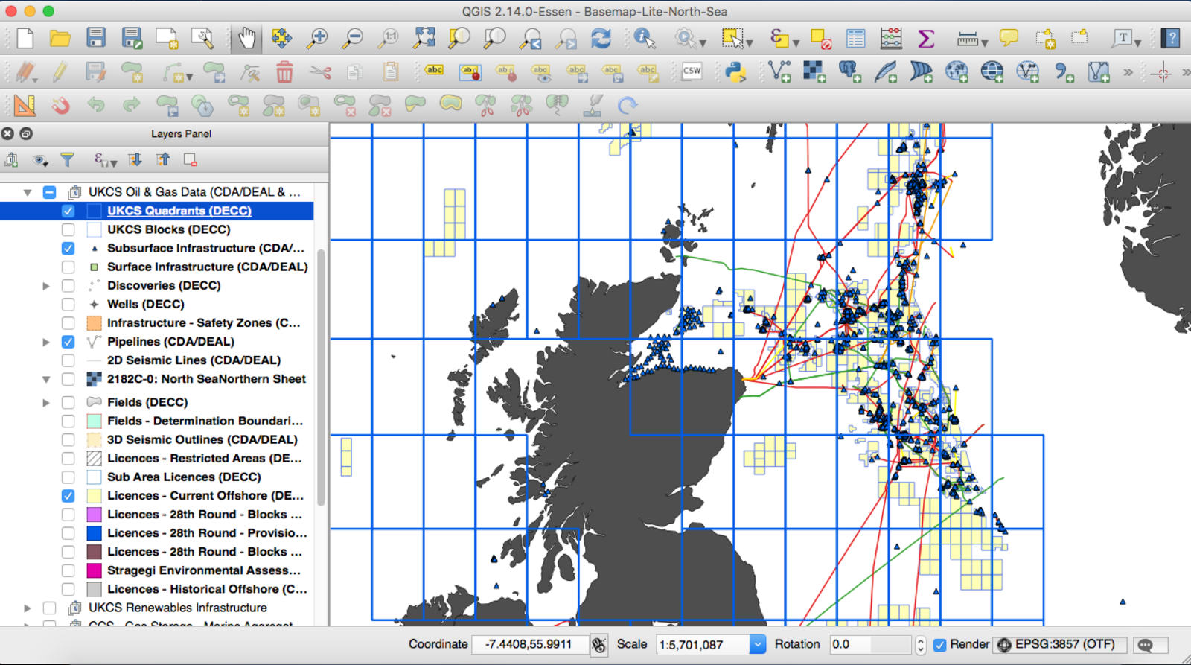Open the Python console icon
This screenshot has height=665, width=1191.
click(735, 72)
